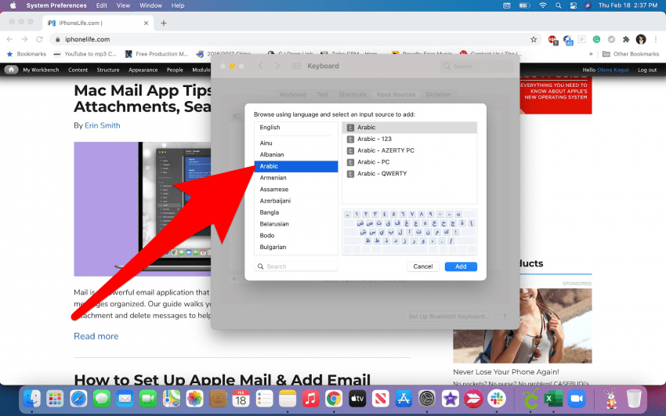The width and height of the screenshot is (666, 416).
Task: Click Log out in admin toolbar
Action: (647, 70)
